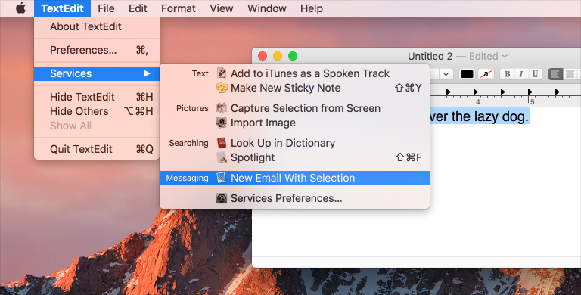The height and width of the screenshot is (295, 581).
Task: Open the black text color swatch
Action: (467, 74)
